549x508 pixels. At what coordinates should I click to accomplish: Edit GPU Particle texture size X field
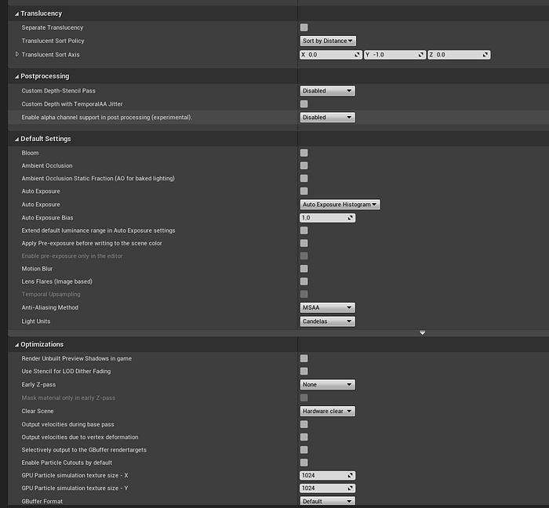point(327,475)
